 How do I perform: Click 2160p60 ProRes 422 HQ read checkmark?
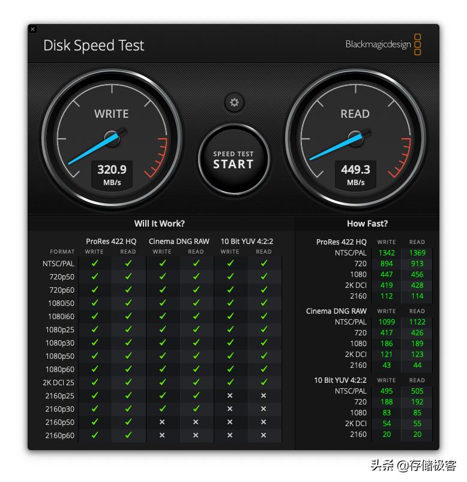[x=128, y=435]
